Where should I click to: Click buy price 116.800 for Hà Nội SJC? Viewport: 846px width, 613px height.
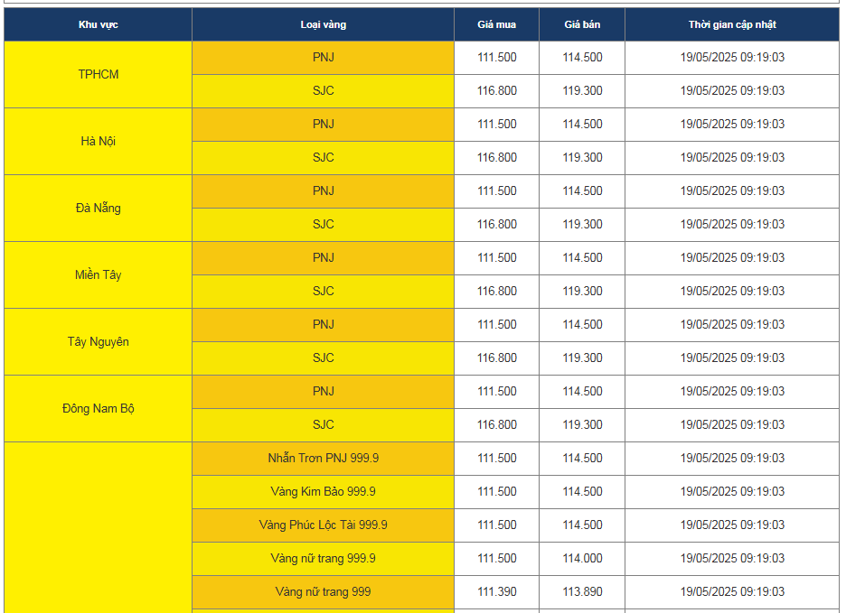(496, 158)
